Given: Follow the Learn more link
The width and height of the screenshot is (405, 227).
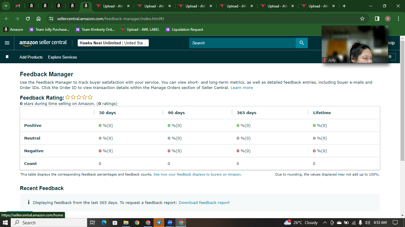Looking at the screenshot, I should tap(242, 87).
